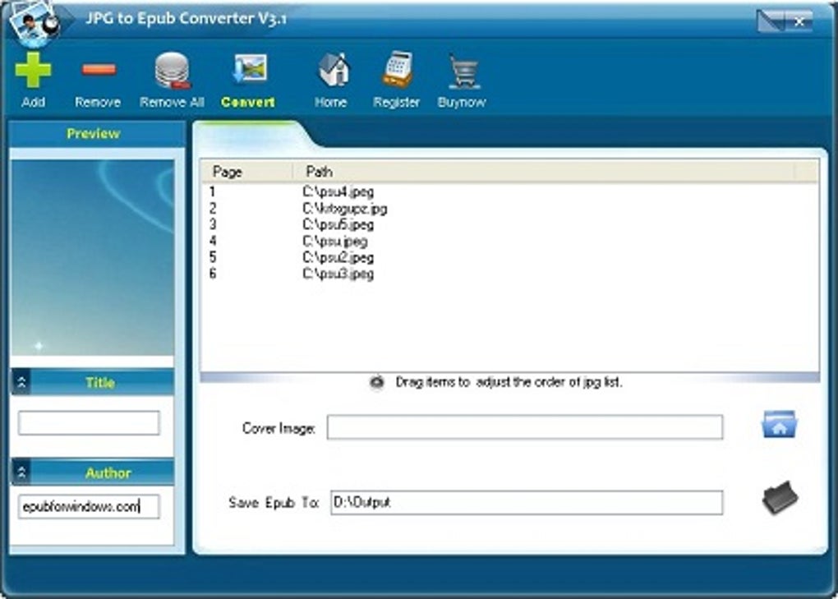Click the Save Epub To path field
838x599 pixels.
pos(526,502)
